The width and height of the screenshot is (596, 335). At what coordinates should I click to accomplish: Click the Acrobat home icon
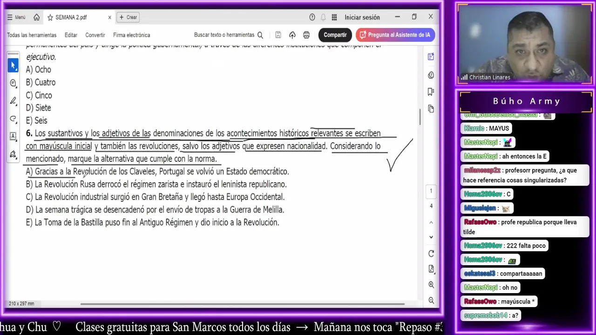tap(36, 17)
